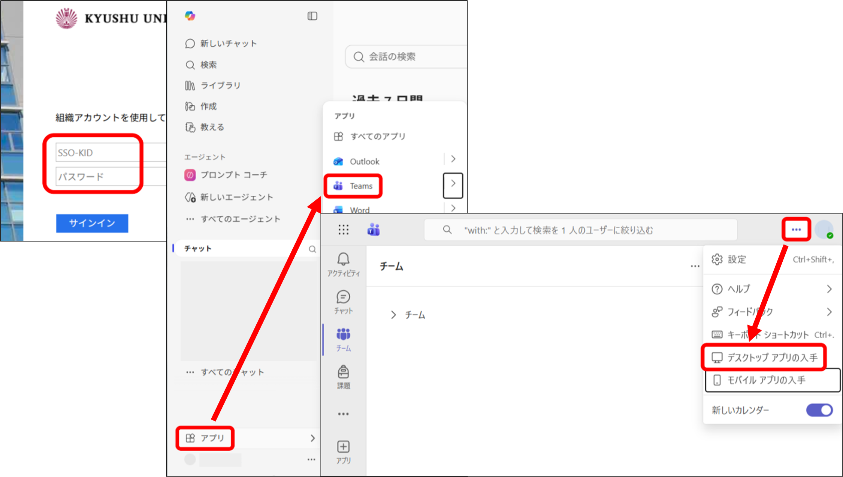Click the search icon beside チャット header
The width and height of the screenshot is (843, 477).
point(312,249)
